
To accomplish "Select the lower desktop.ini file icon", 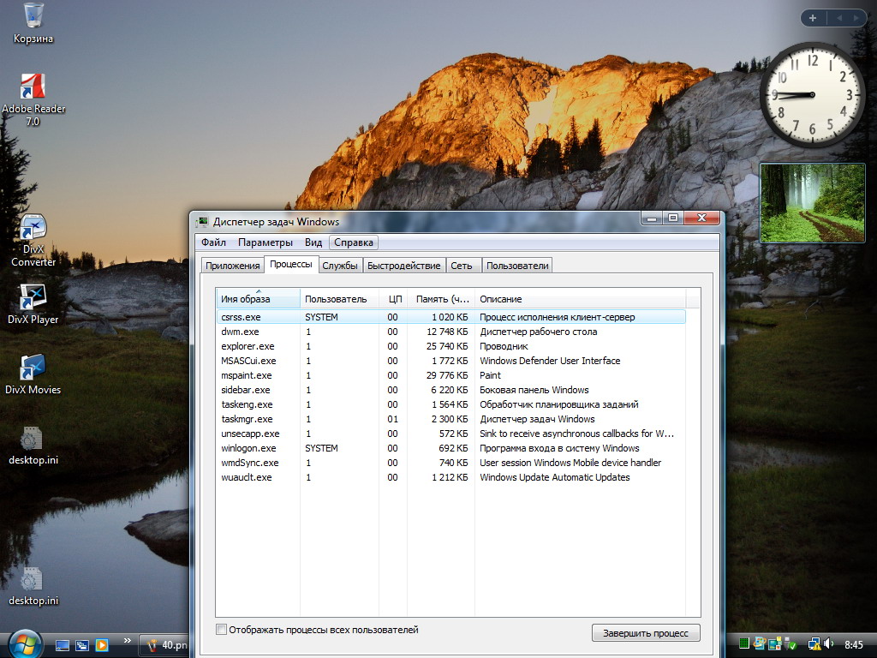I will [33, 586].
